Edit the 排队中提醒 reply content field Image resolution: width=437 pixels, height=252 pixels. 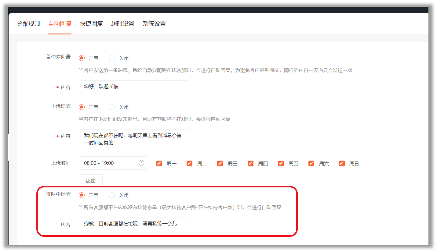(x=134, y=226)
